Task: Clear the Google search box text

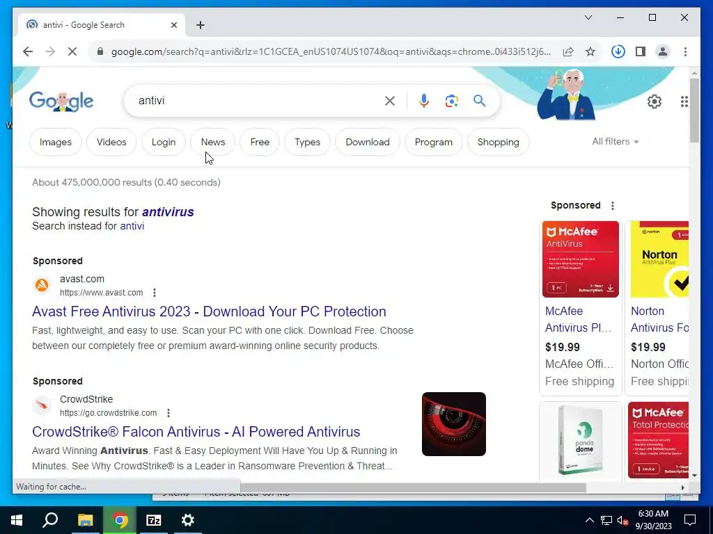Action: click(390, 101)
